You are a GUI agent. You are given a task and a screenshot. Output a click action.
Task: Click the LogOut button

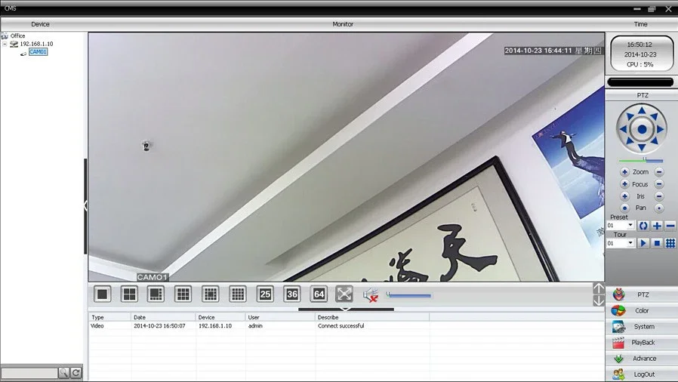pos(642,374)
